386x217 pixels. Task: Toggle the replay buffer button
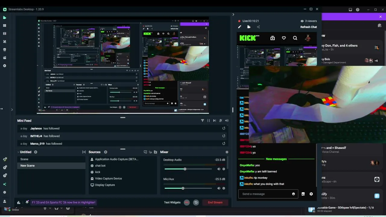196,203
